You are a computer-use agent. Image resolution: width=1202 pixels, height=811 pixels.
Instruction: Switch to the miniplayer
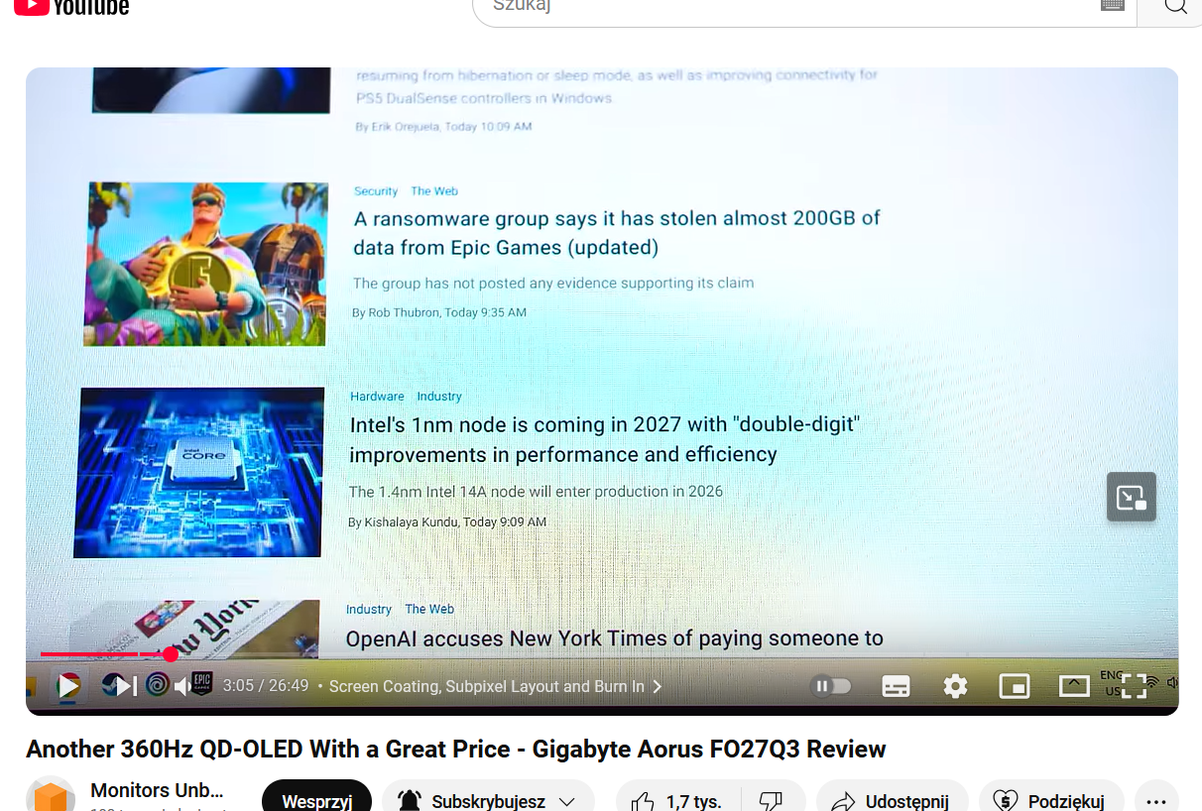(1015, 686)
